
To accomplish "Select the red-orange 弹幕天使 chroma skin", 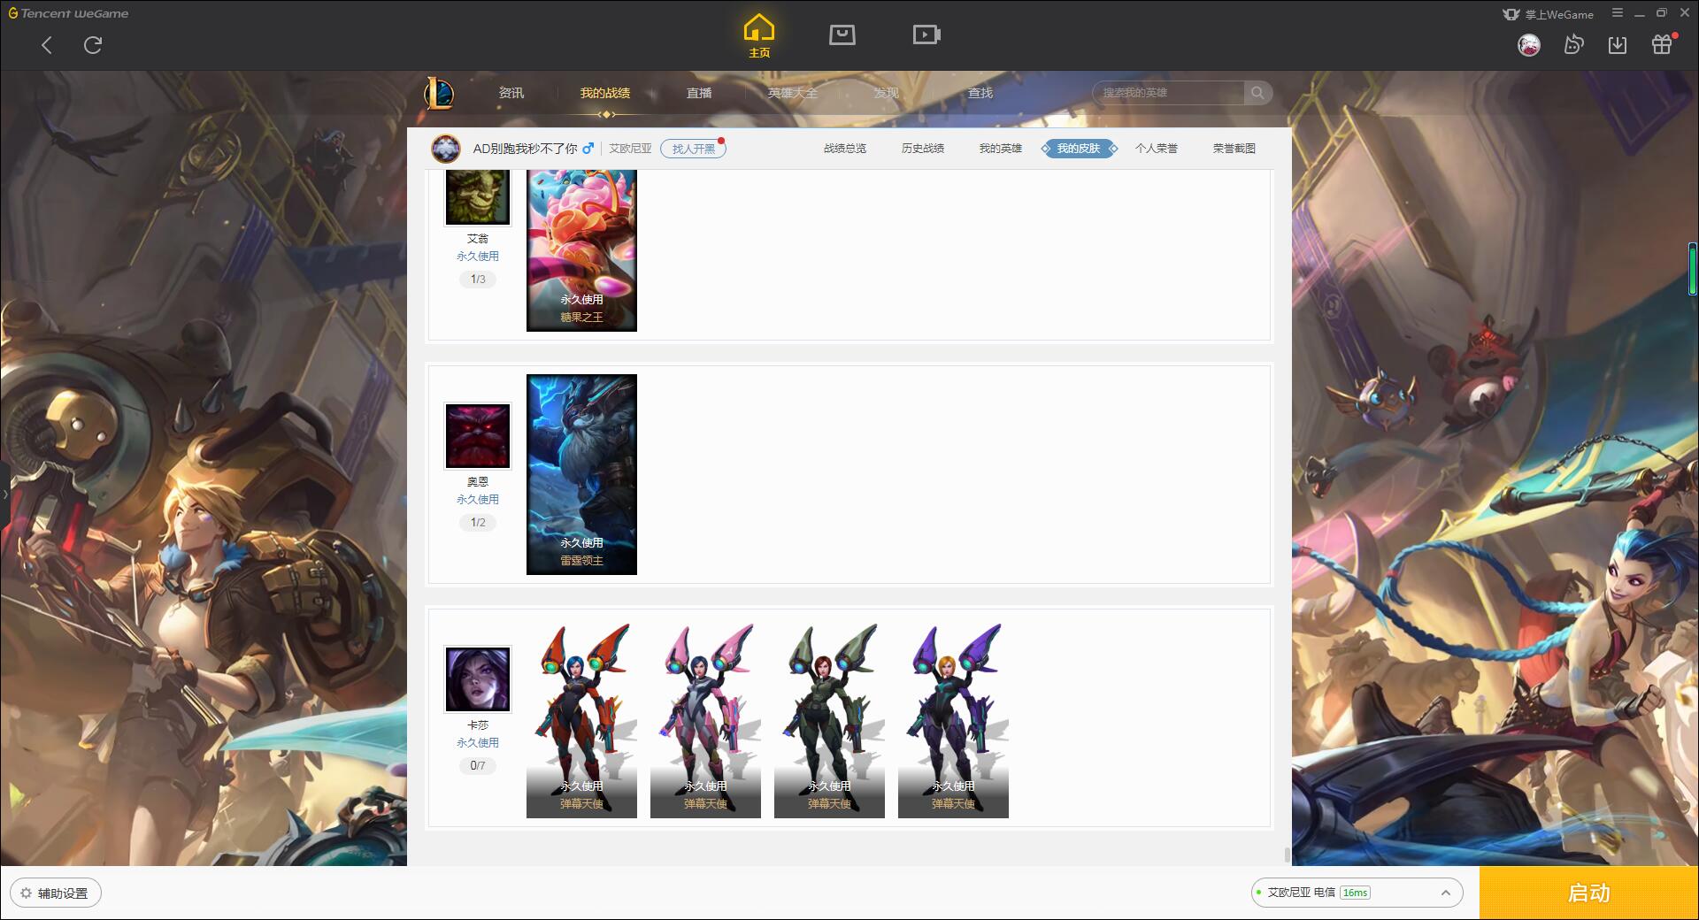I will point(581,719).
